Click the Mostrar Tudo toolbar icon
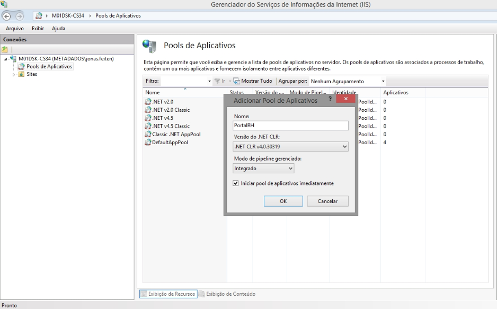This screenshot has width=497, height=309. [236, 81]
